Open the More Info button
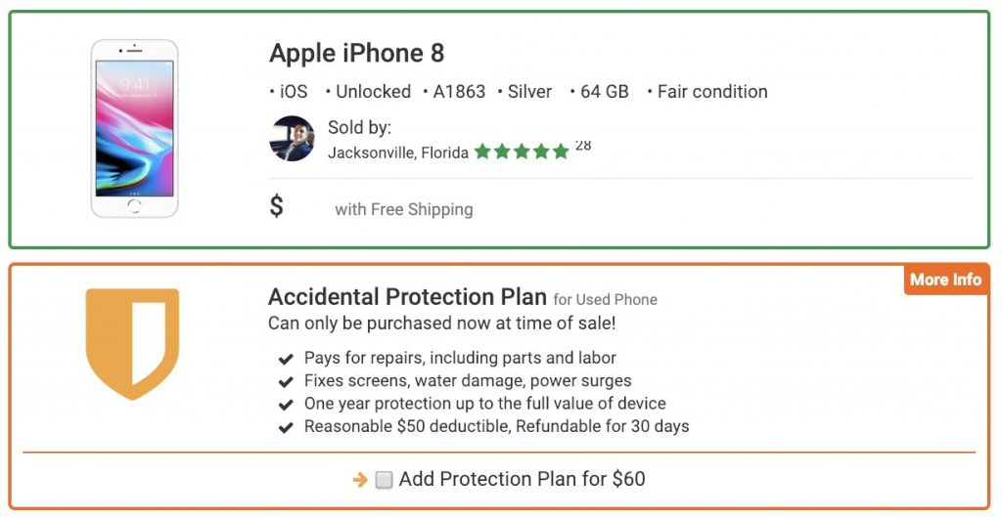The height and width of the screenshot is (520, 1002). pyautogui.click(x=946, y=280)
